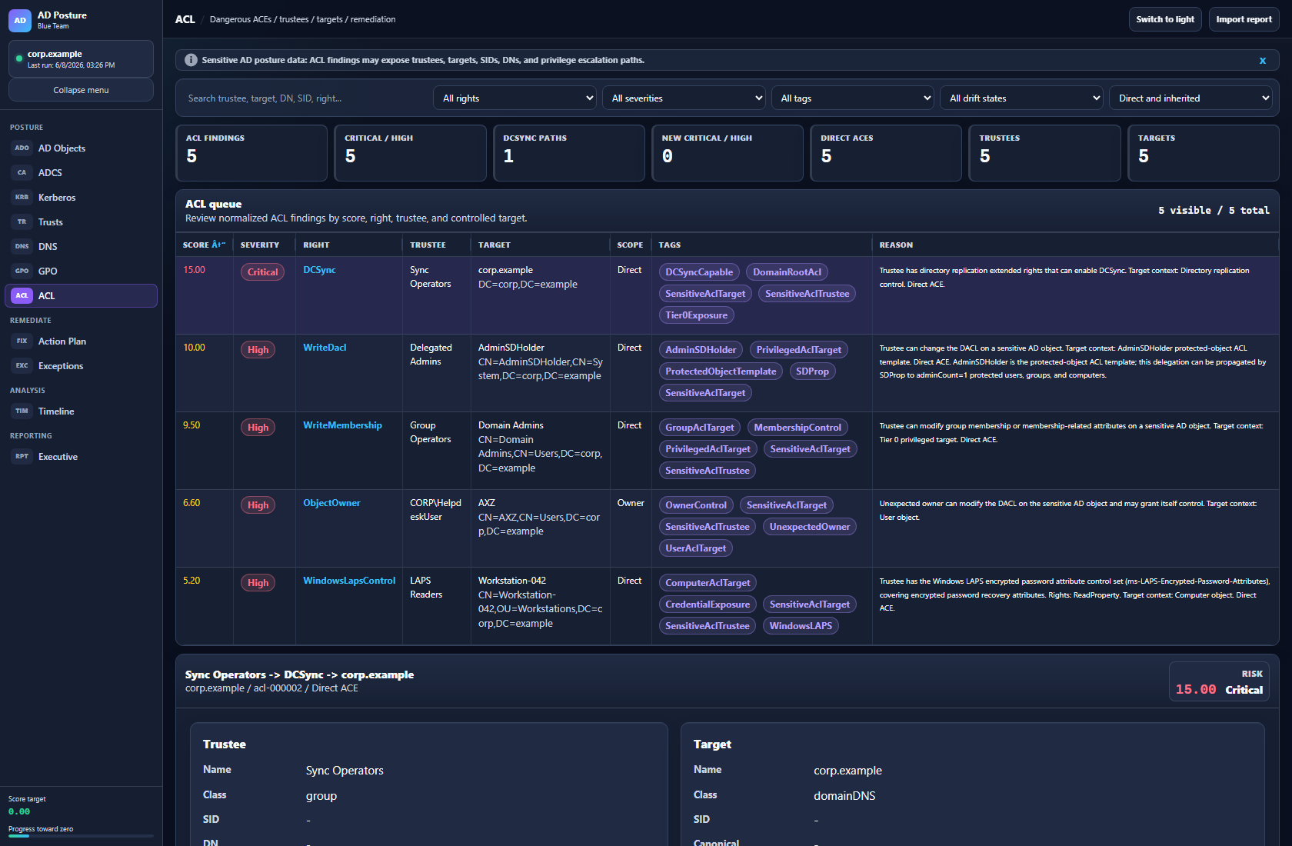Click the CA icon beside ADCS
Image resolution: width=1292 pixels, height=846 pixels.
coord(22,173)
